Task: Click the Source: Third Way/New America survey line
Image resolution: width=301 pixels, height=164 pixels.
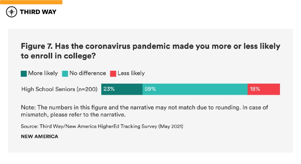Action: click(x=102, y=126)
